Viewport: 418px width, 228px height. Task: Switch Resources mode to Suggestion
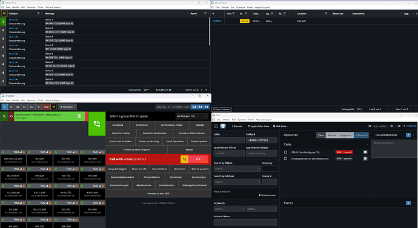click(x=346, y=135)
